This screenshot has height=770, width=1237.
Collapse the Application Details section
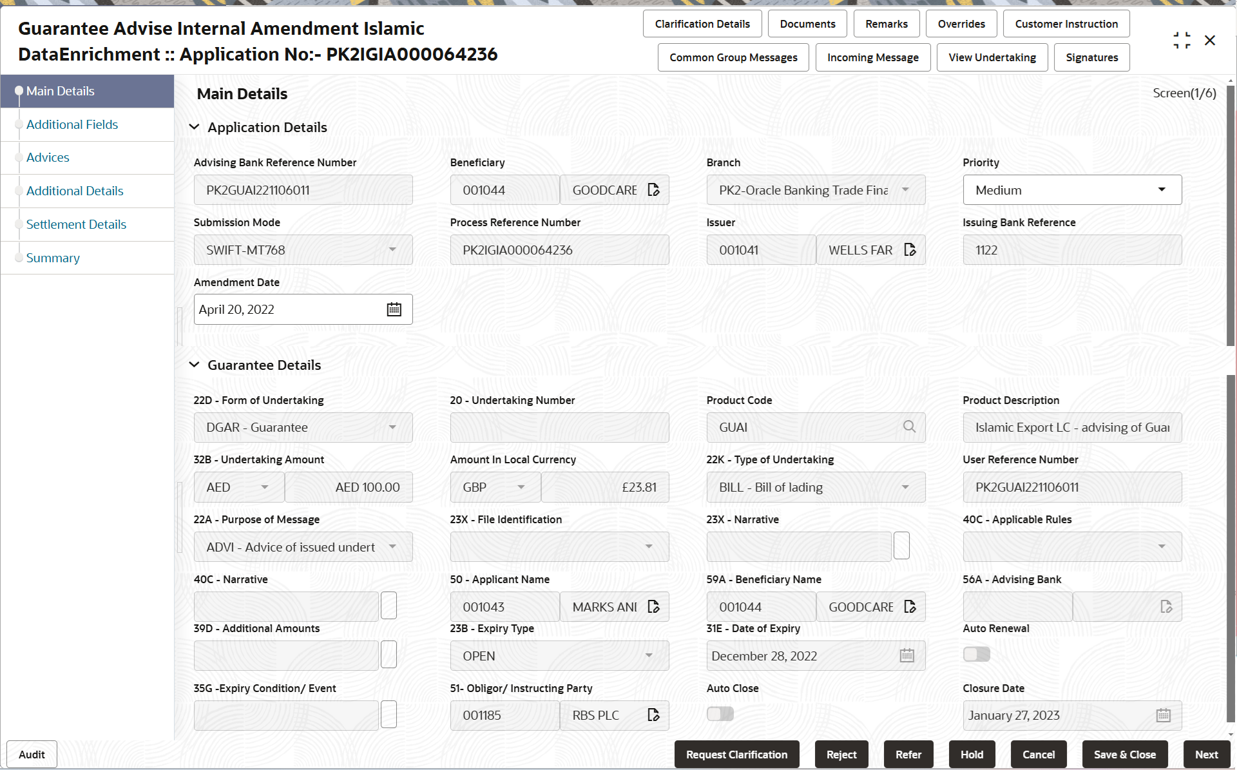pyautogui.click(x=194, y=128)
